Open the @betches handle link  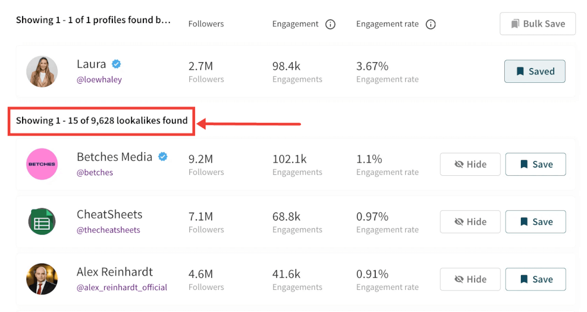pos(95,172)
